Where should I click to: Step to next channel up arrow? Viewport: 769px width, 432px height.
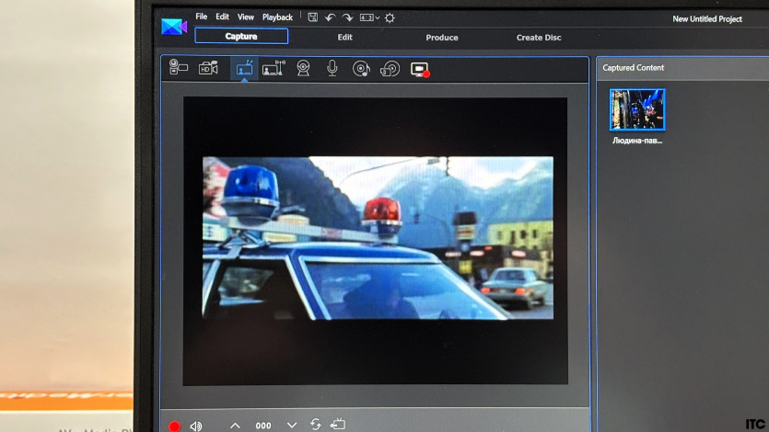[235, 426]
